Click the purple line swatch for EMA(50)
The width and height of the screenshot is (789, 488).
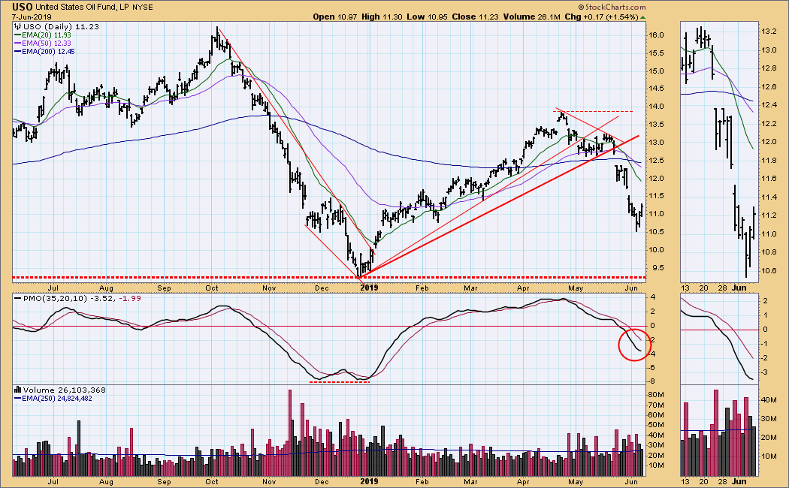pos(17,44)
